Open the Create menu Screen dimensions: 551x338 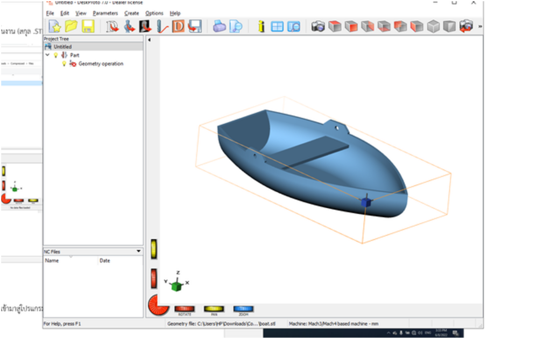pos(131,13)
